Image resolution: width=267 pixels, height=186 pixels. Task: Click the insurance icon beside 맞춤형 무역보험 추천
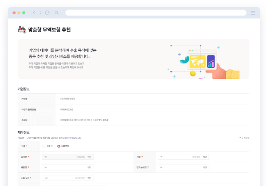coord(22,30)
